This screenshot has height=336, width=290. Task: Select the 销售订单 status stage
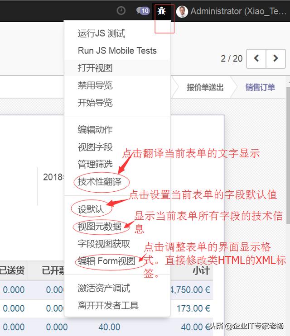click(x=260, y=87)
